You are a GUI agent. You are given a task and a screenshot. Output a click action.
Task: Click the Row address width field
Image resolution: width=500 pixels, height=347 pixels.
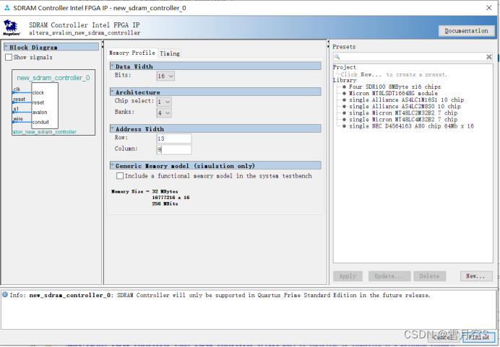coord(174,139)
